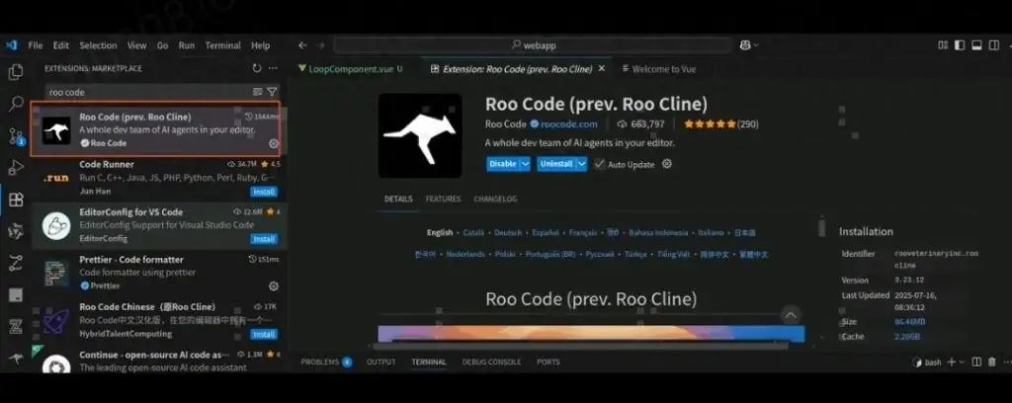Open the View menu
This screenshot has width=1012, height=403.
click(136, 45)
